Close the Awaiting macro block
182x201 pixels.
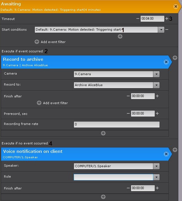coord(176,6)
